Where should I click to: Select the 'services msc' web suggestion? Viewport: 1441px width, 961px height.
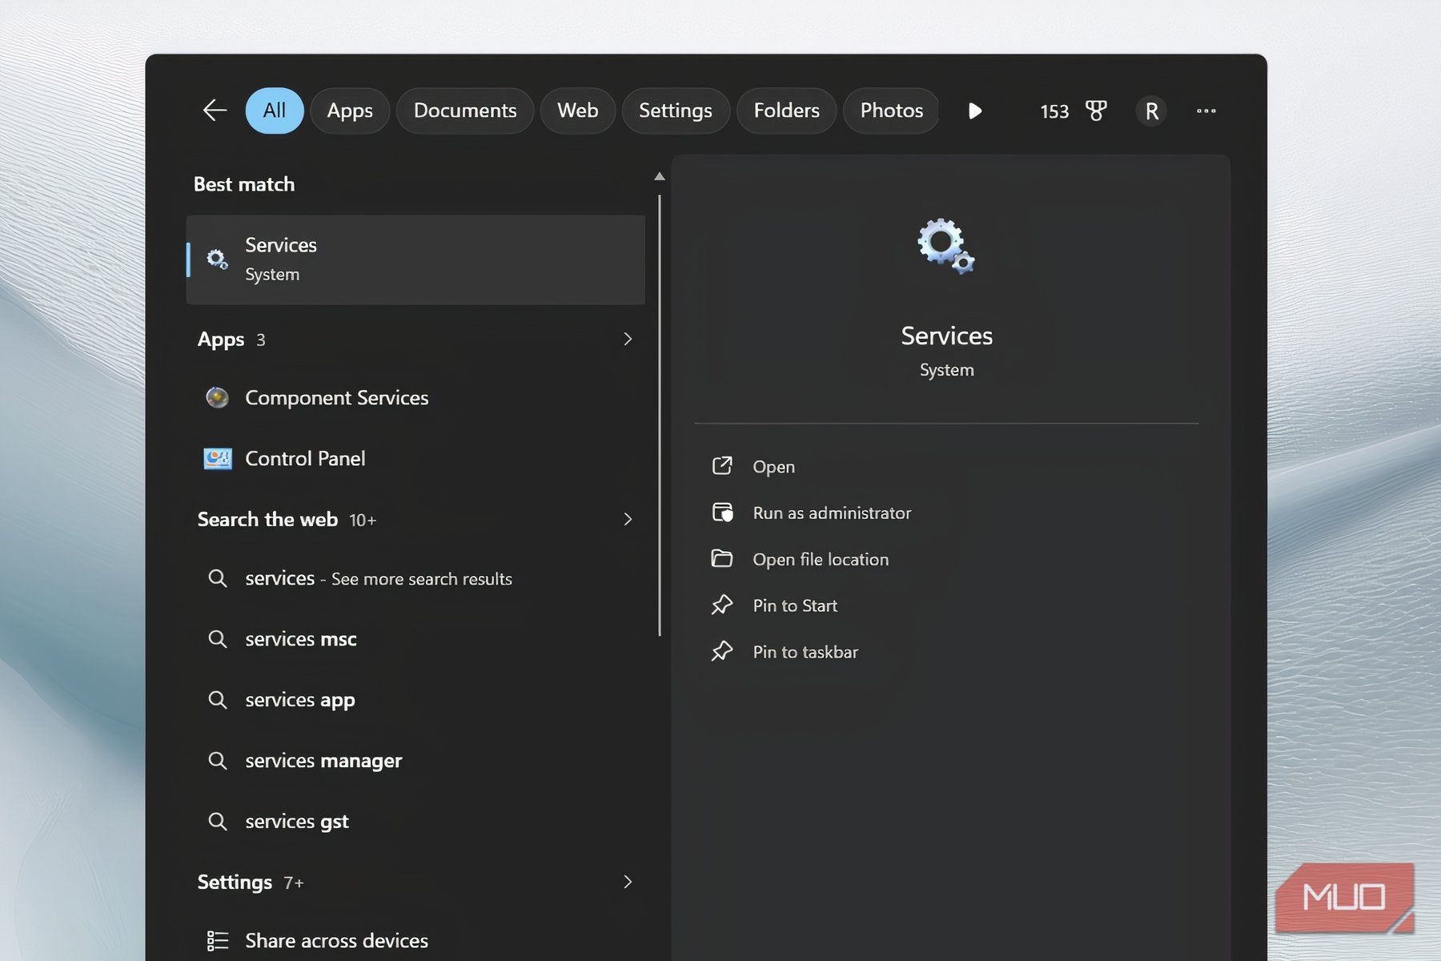click(301, 639)
